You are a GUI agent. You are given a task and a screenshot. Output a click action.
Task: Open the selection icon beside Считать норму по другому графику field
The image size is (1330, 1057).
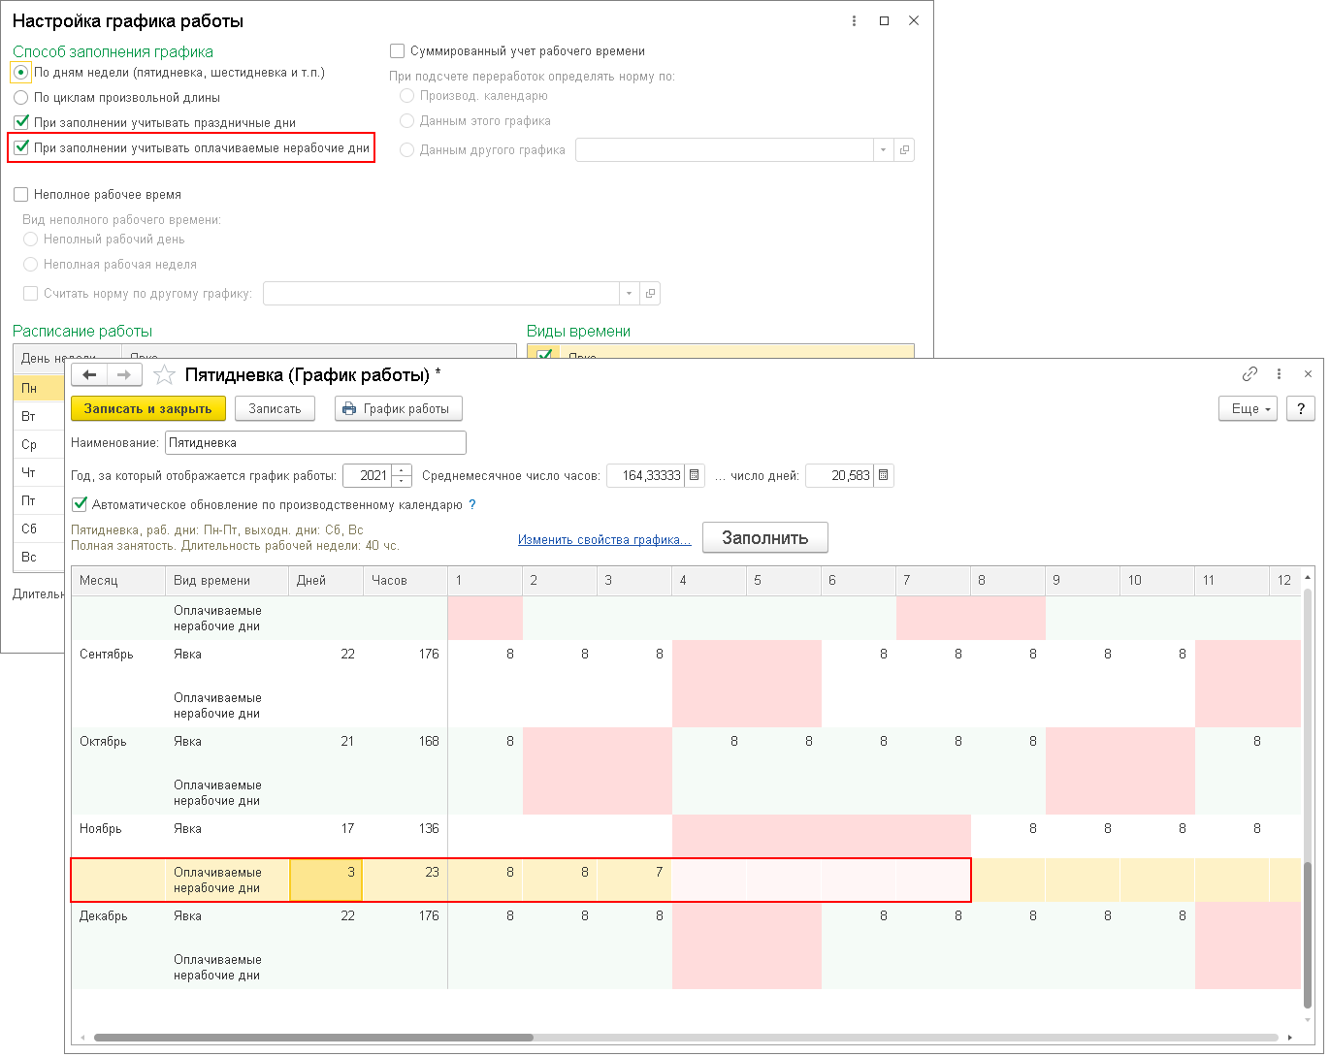650,294
